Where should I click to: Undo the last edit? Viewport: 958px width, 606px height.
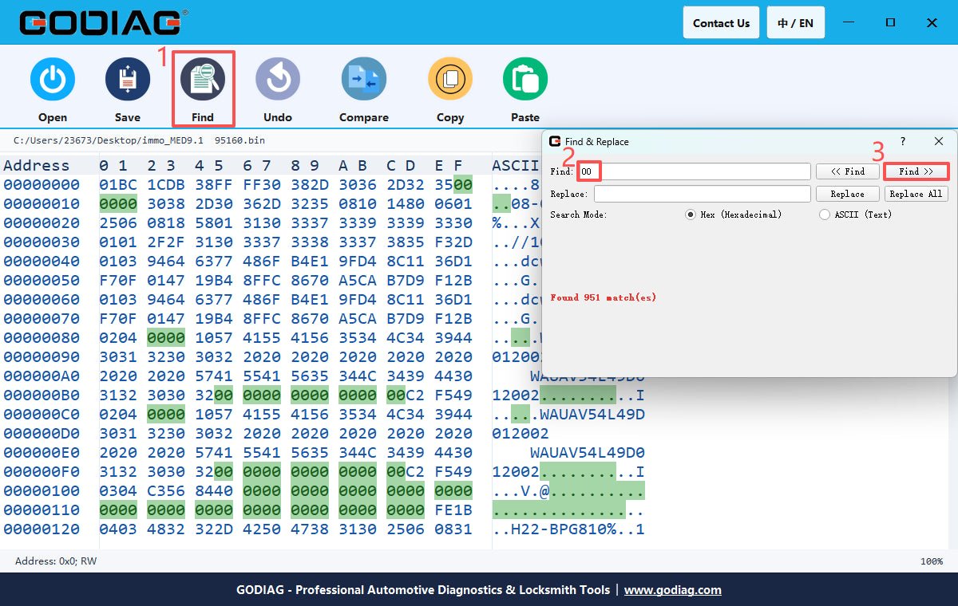[x=278, y=80]
